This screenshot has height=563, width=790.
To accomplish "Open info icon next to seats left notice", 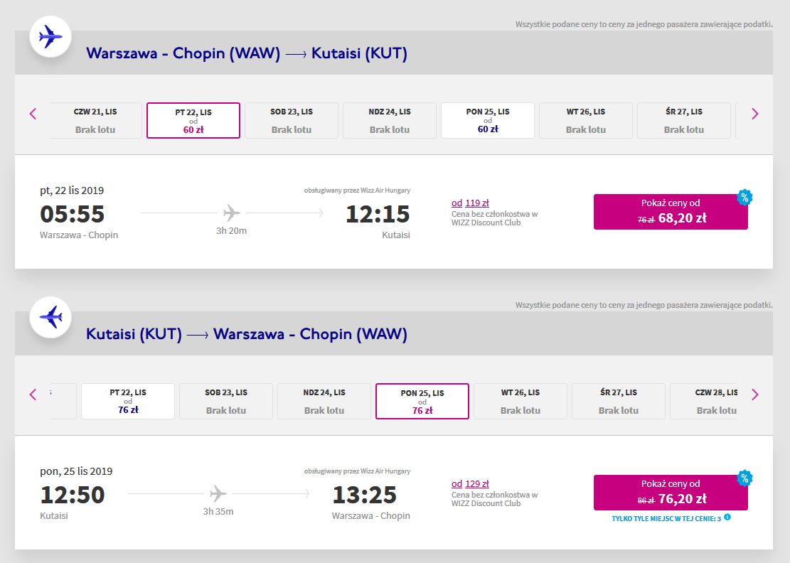I will click(727, 518).
